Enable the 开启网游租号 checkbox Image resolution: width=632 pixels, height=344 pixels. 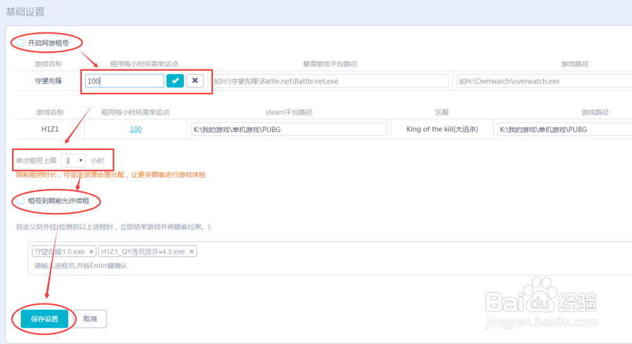tap(21, 43)
